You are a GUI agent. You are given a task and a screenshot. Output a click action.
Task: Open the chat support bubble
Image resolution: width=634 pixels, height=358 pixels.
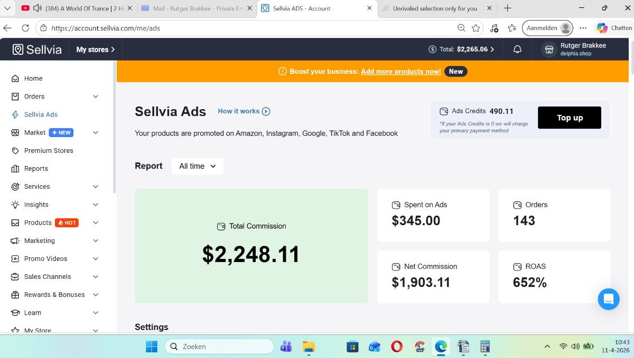[x=608, y=299]
